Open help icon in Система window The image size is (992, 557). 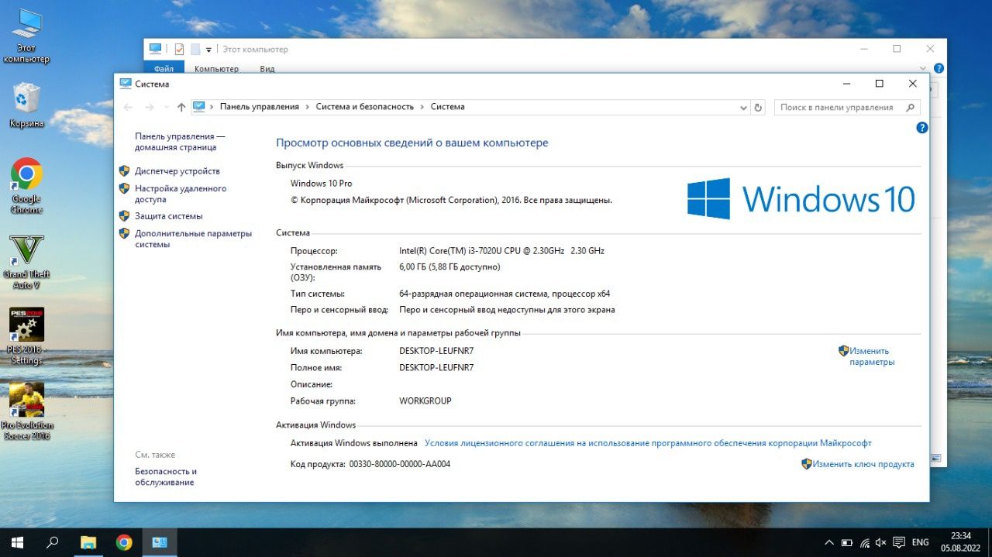coord(922,128)
